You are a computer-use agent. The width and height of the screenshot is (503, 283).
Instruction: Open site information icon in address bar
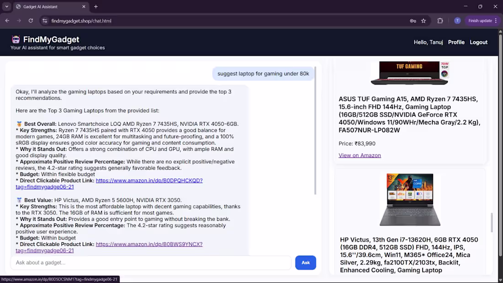coord(45,21)
